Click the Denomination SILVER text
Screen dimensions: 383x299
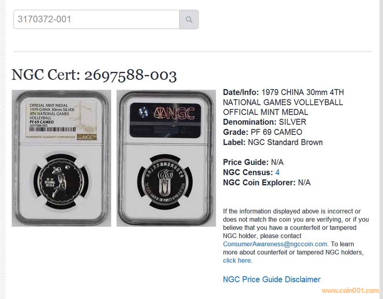264,122
